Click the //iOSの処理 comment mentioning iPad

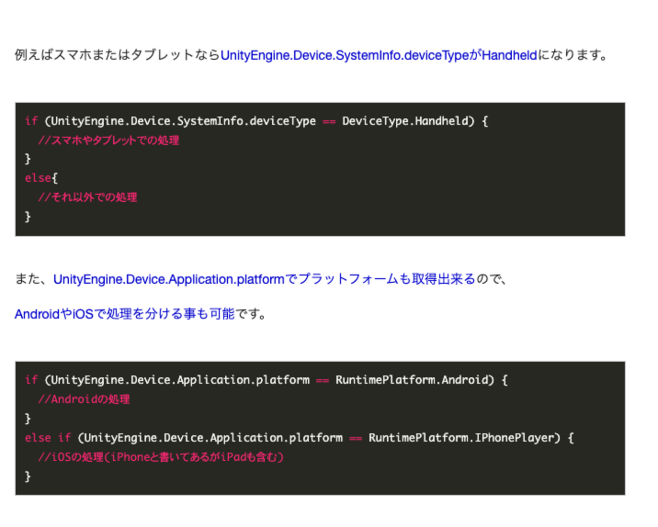[x=160, y=457]
